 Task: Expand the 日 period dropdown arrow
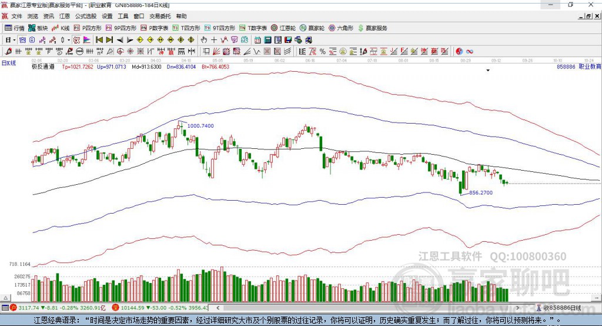coord(14,40)
